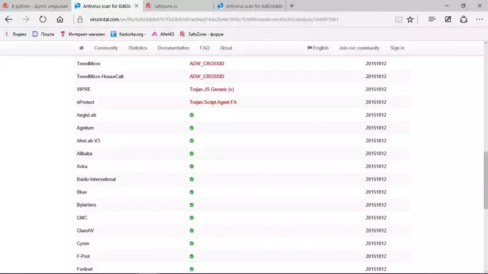Click the green check for Agnitum
Image resolution: width=488 pixels, height=274 pixels.
[192, 128]
